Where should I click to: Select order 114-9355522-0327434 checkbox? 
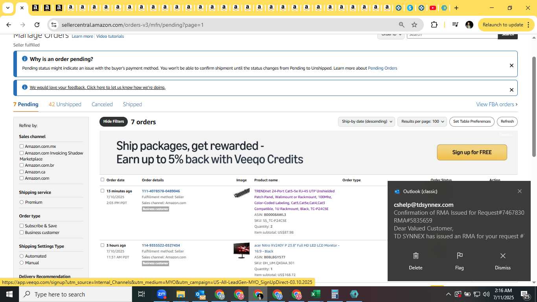click(102, 245)
